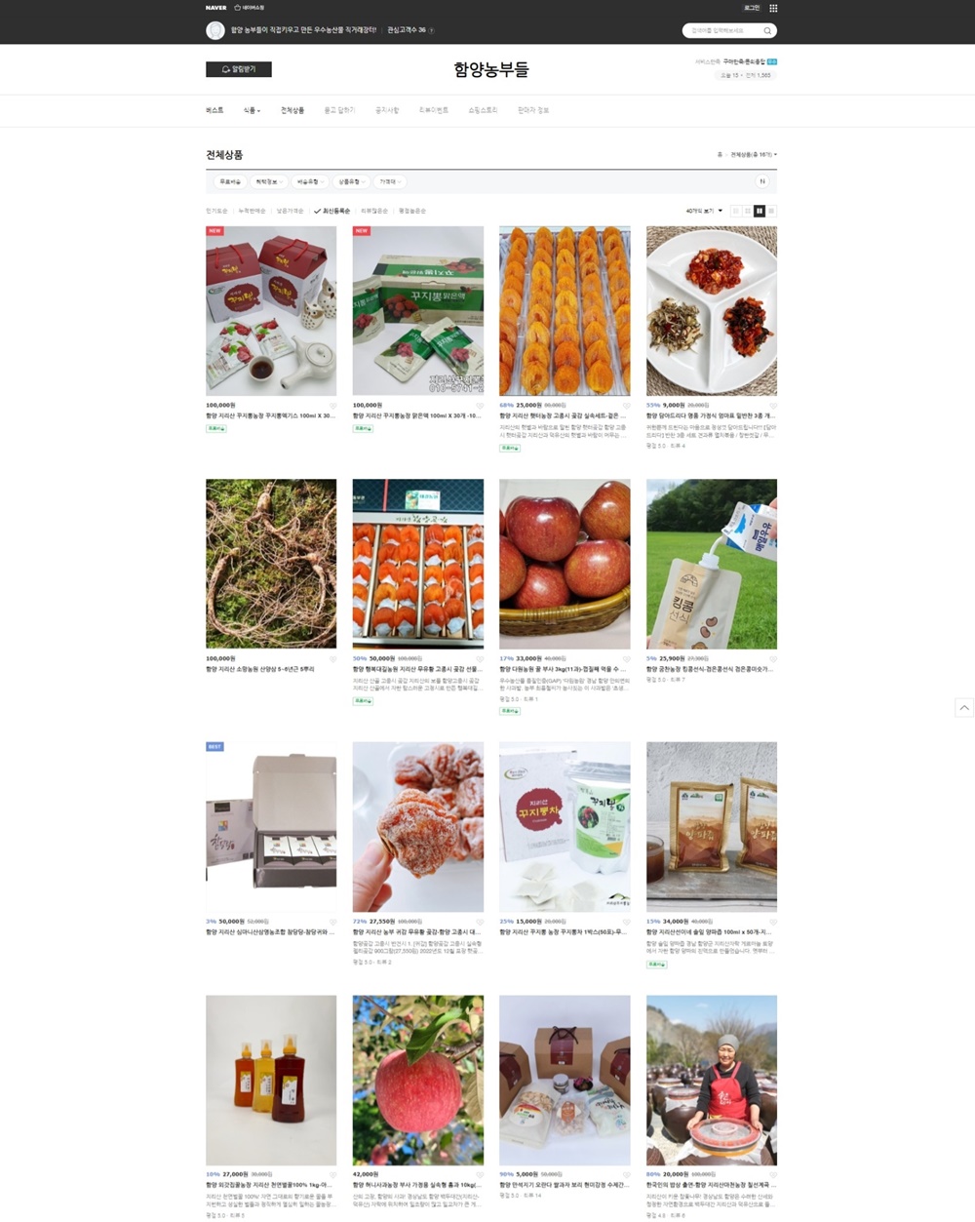Switch to the selected large-grid view icon
The height and width of the screenshot is (1222, 975).
pos(760,211)
